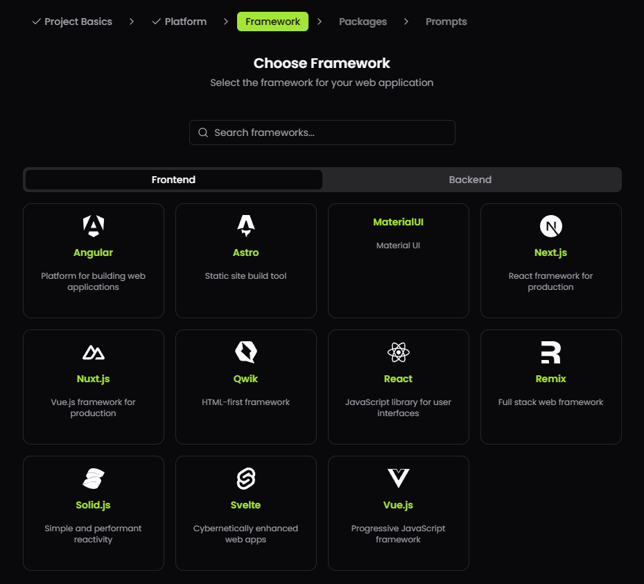
Task: Click the Angular shield logo icon
Action: coord(93,226)
